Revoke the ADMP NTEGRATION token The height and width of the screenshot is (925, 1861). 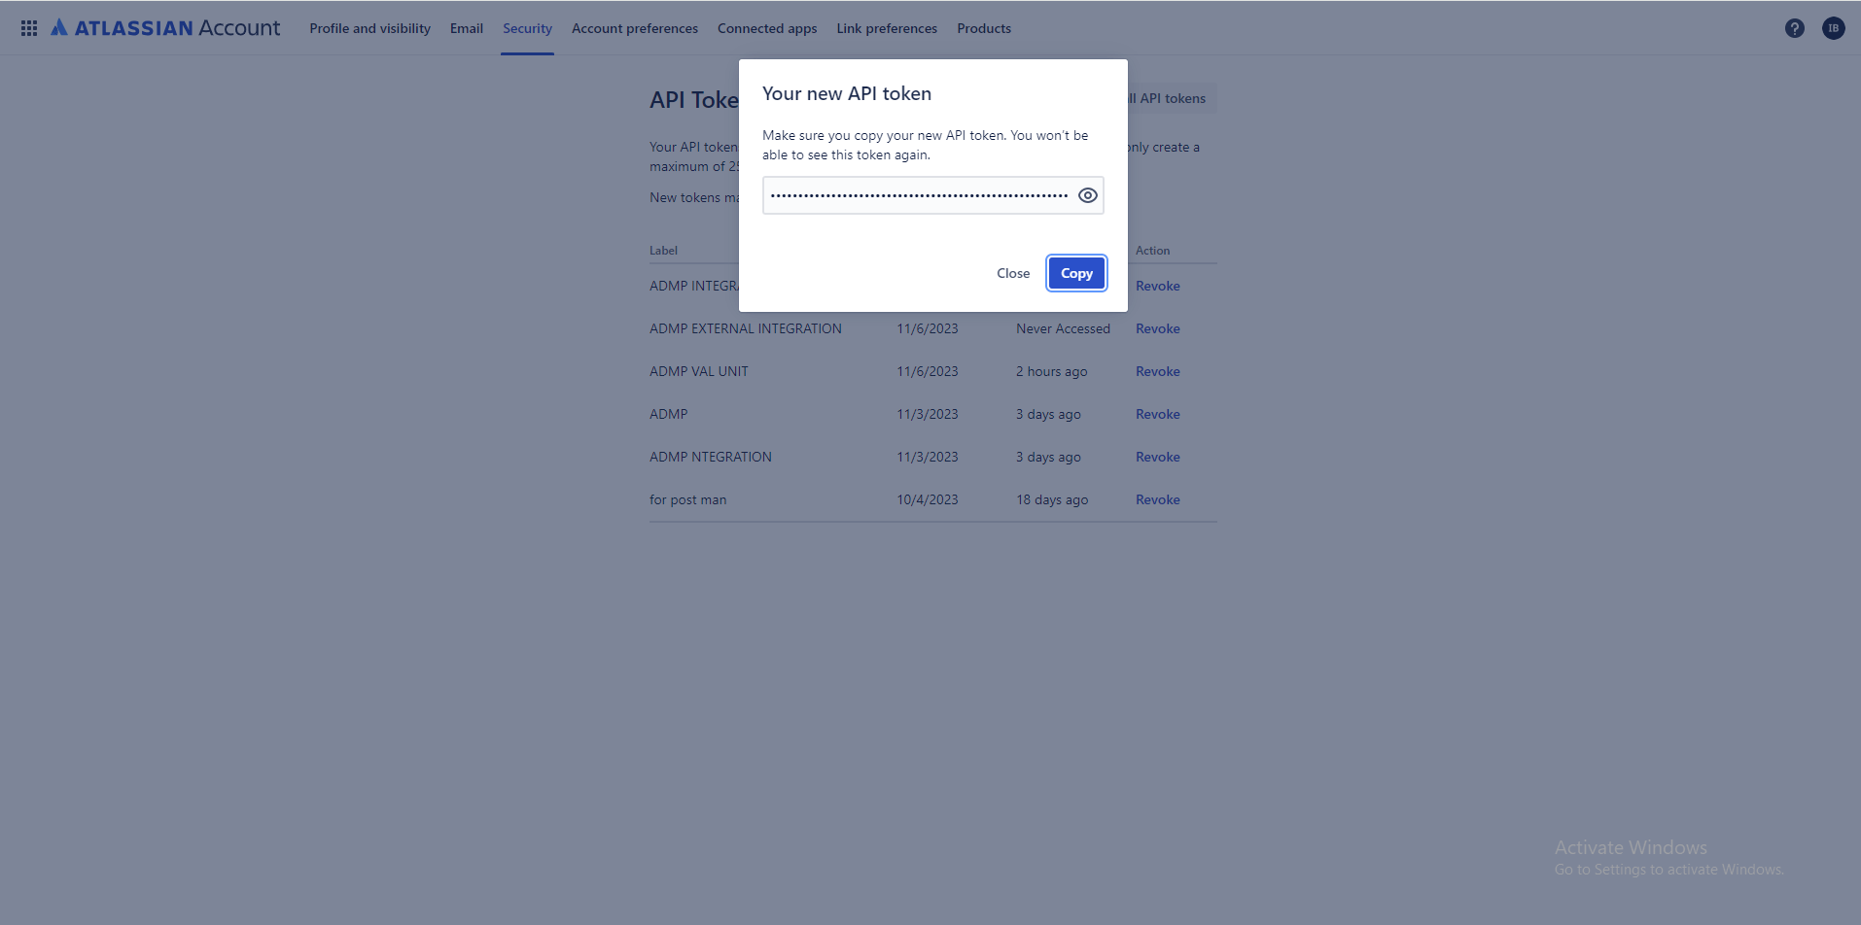point(1157,457)
